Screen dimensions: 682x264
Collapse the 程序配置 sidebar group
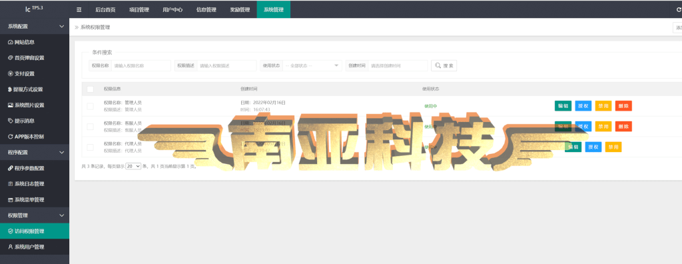35,153
